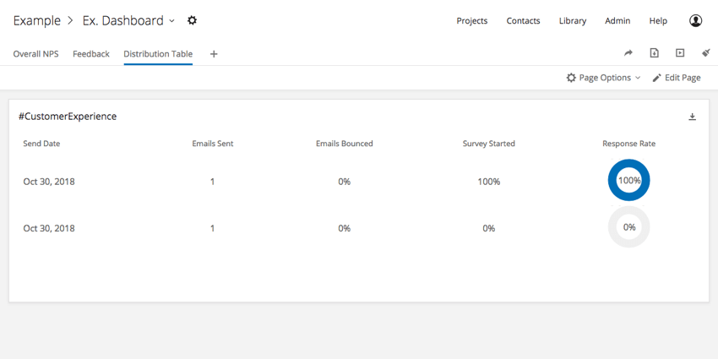Switch to the Overall NPS tab

[x=35, y=54]
